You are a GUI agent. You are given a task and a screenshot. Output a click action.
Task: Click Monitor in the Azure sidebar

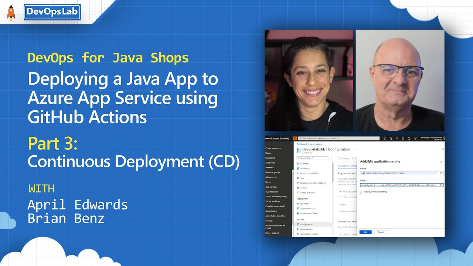point(269,221)
